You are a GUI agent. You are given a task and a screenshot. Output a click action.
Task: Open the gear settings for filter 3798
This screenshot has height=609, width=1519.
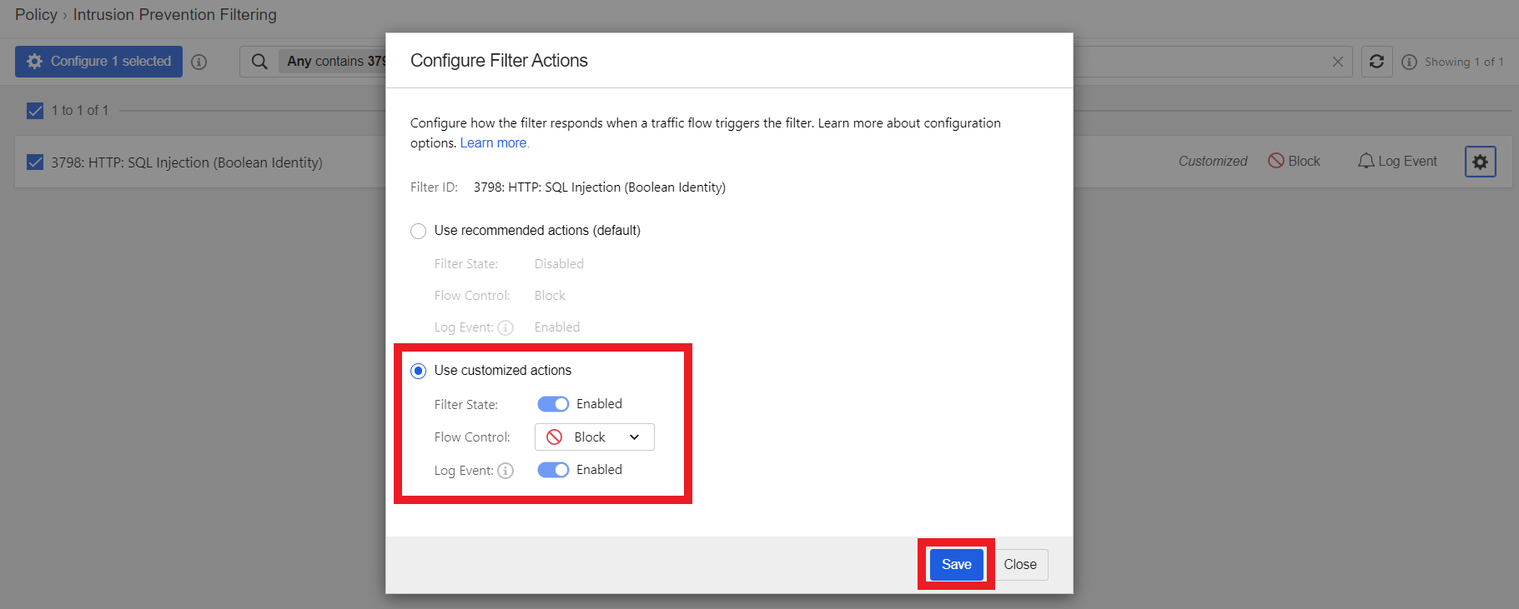pos(1481,162)
